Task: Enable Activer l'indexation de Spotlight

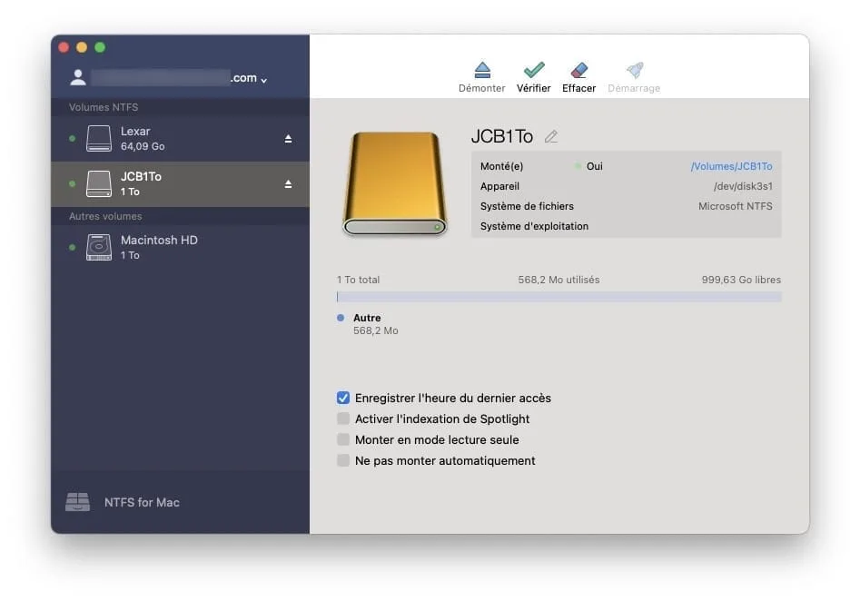Action: (x=343, y=419)
